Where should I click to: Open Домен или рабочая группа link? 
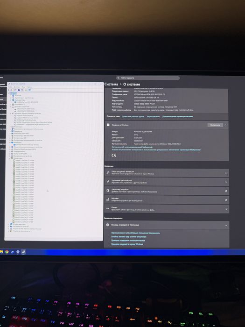click(133, 116)
